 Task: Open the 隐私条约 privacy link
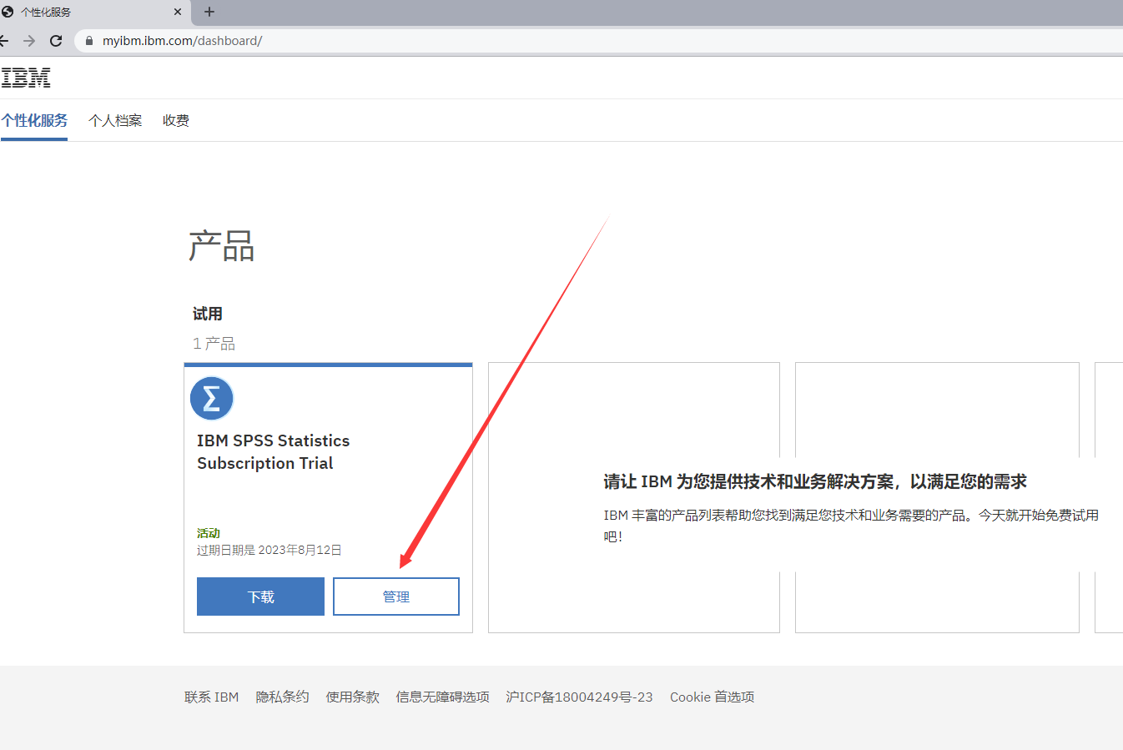[282, 697]
